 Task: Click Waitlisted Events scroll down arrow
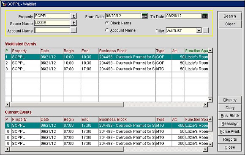tap(210, 100)
